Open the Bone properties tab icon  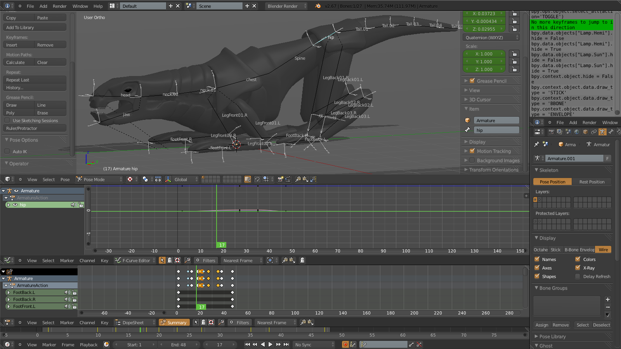[x=611, y=132]
